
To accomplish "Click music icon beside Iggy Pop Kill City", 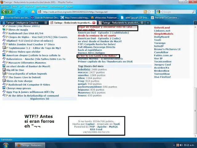I will click(x=4, y=92).
